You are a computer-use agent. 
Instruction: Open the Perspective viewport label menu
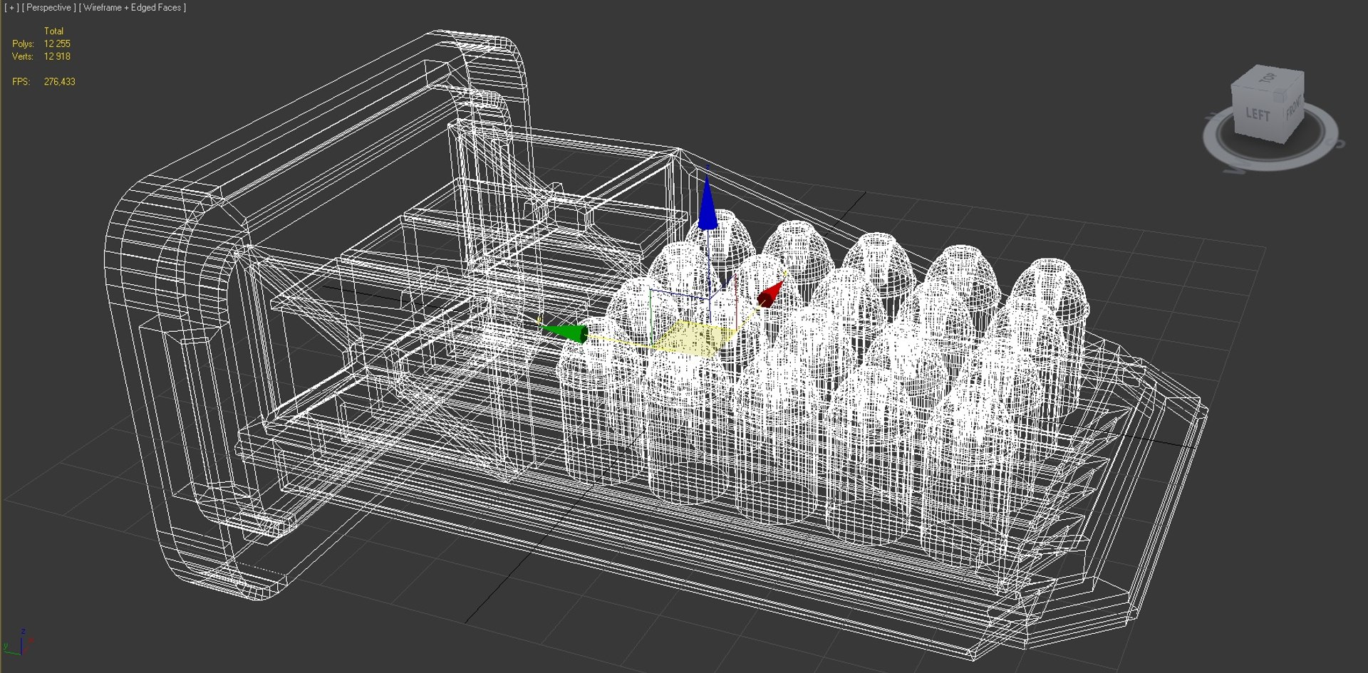coord(48,8)
